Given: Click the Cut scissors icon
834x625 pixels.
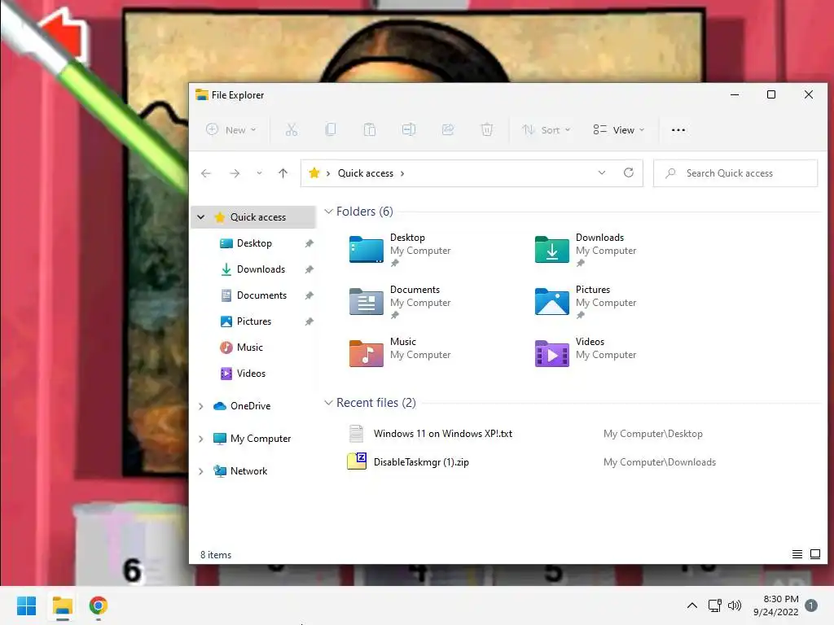Looking at the screenshot, I should 291,129.
